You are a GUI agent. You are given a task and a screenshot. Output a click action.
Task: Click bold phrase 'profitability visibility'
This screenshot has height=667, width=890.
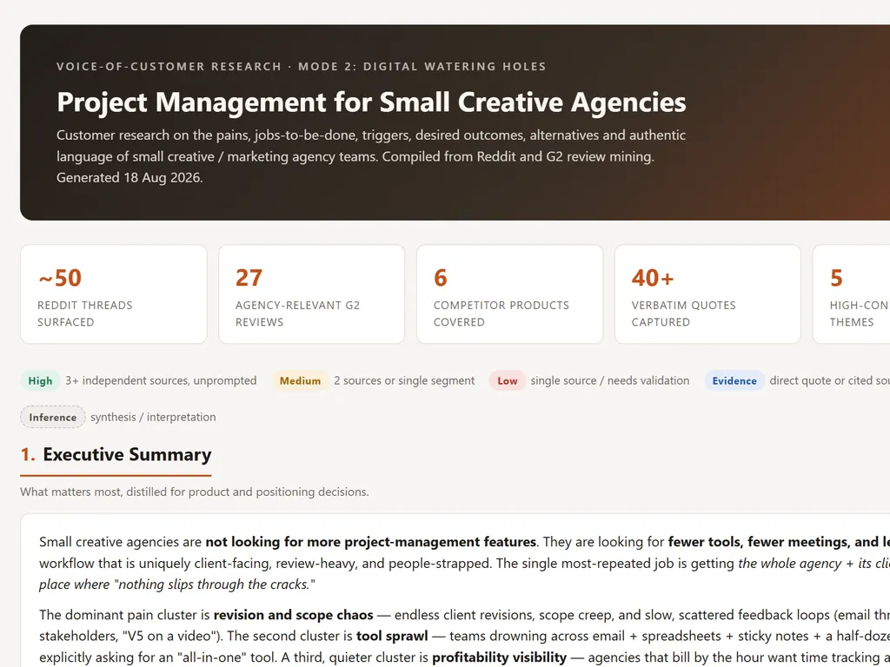pyautogui.click(x=500, y=657)
